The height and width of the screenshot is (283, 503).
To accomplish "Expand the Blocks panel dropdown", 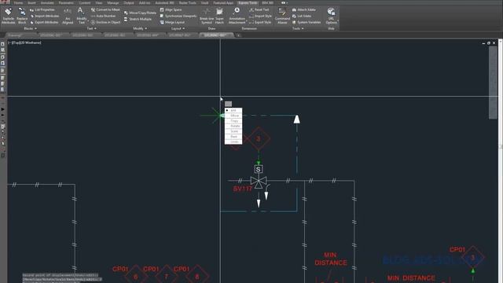I will (30, 28).
